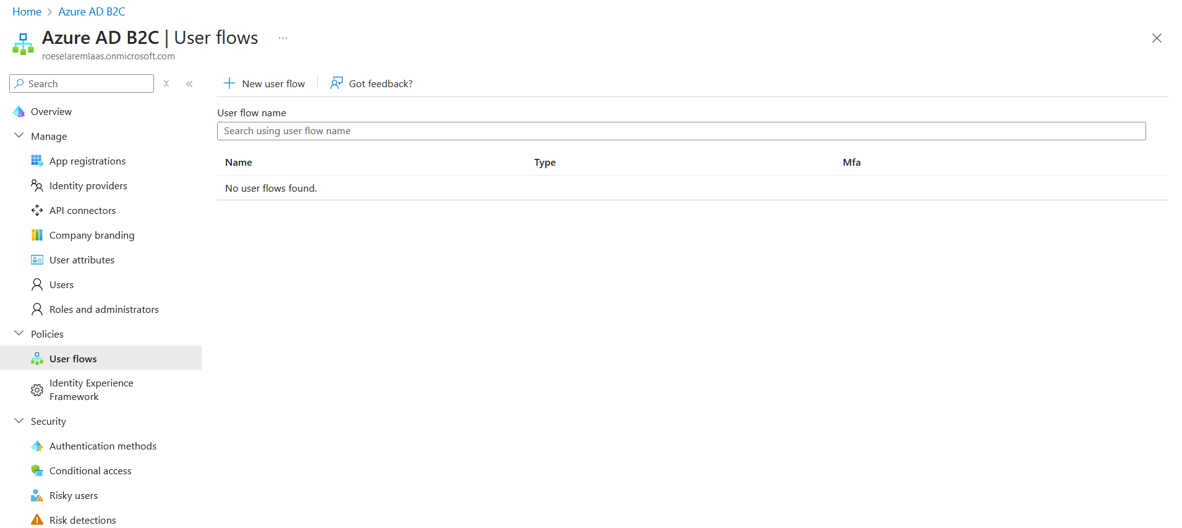
Task: Collapse the Policies section chevron
Action: pos(19,333)
